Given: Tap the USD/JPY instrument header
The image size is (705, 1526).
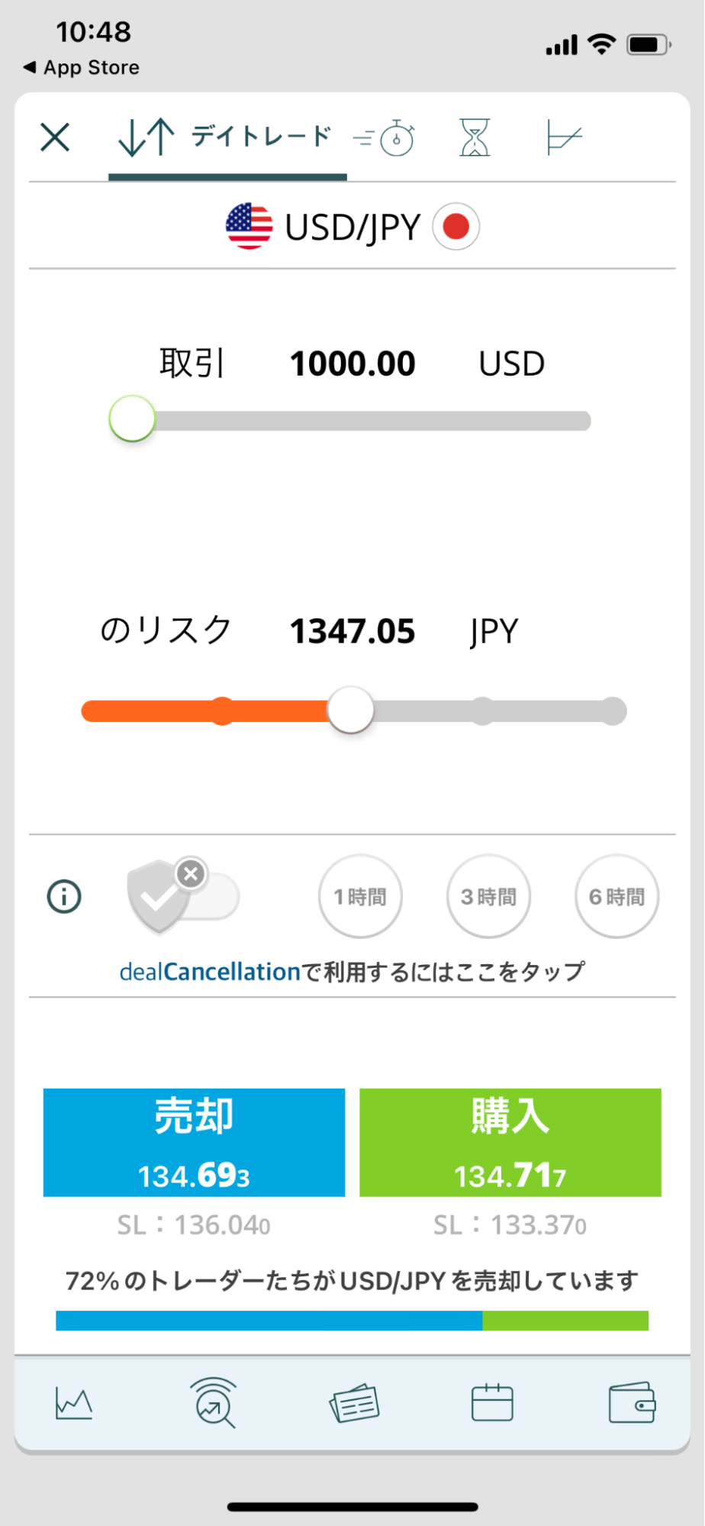Looking at the screenshot, I should (352, 227).
